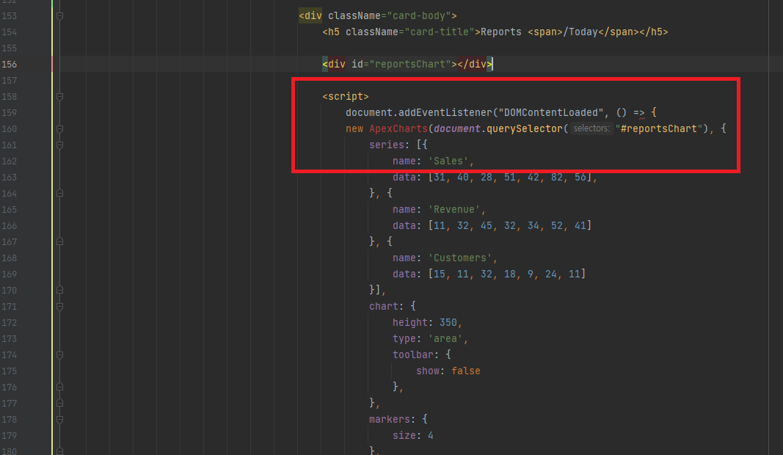Screen dimensions: 783x455
Task: Collapse the series array fold at line 161
Action: 59,145
